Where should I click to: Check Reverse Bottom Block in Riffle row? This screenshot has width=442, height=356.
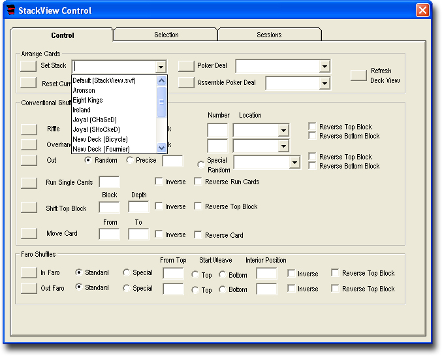pos(312,136)
